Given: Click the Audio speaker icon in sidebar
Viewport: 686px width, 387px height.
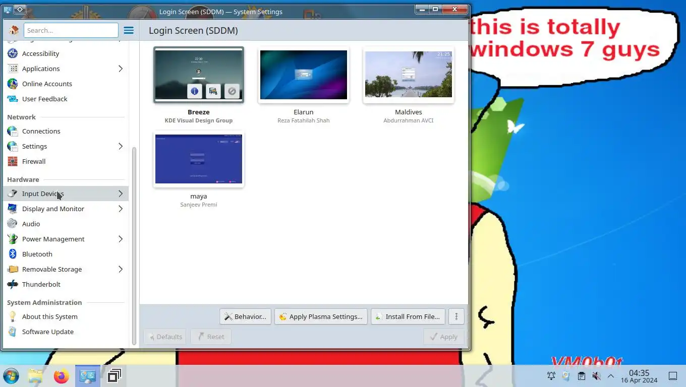Looking at the screenshot, I should [x=13, y=224].
